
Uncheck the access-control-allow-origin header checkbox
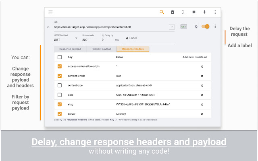click(60, 66)
